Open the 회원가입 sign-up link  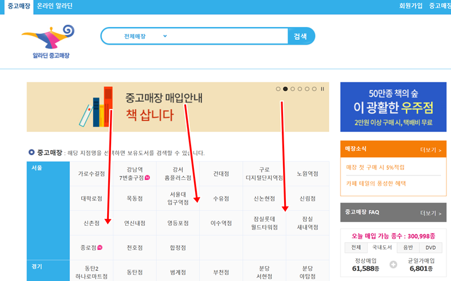(411, 6)
